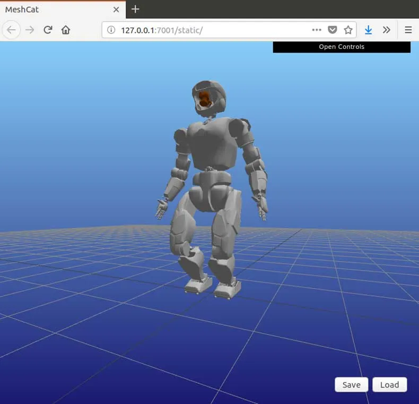Expand the Open Controls panel

tap(342, 47)
